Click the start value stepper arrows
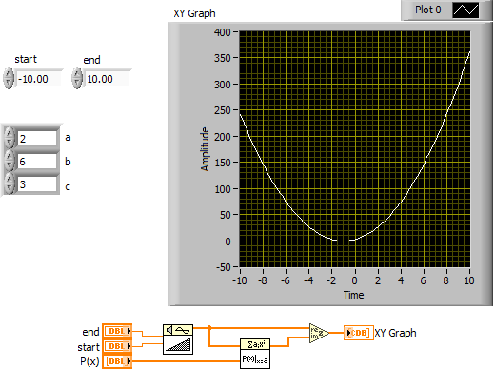The height and width of the screenshot is (386, 495). point(9,78)
